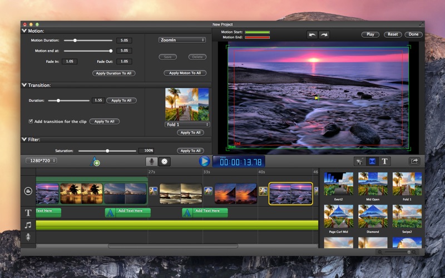Click the Done button
The image size is (445, 278).
(413, 34)
